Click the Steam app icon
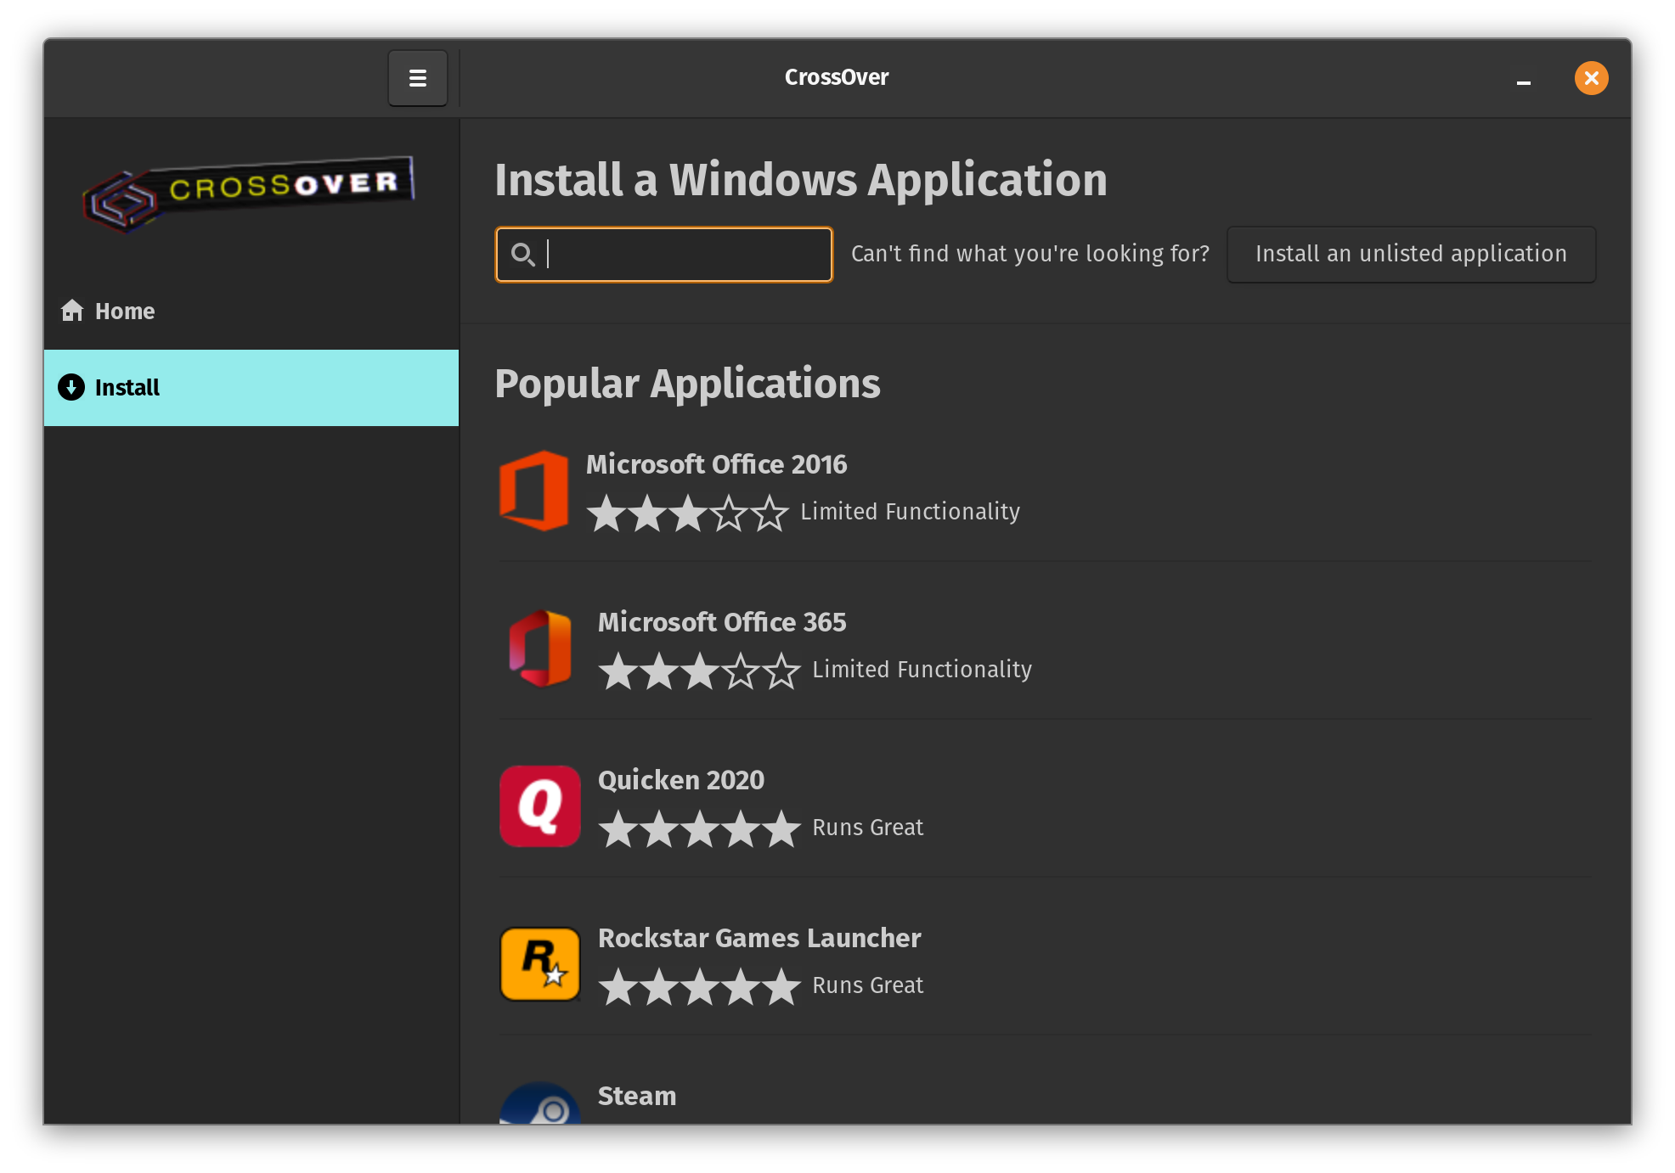This screenshot has width=1675, height=1173. point(539,1103)
